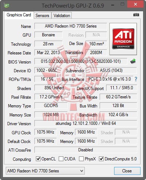Image resolution: width=146 pixels, height=180 pixels.
Task: Click the GPU-Z app icon in title bar
Action: click(x=7, y=5)
